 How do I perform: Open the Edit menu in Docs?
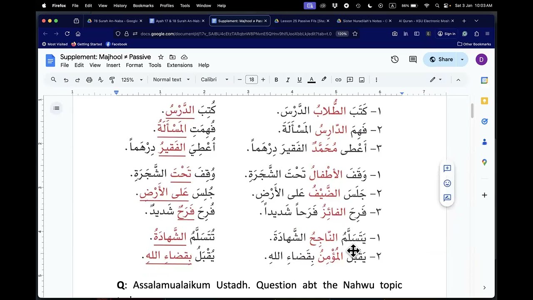click(79, 65)
